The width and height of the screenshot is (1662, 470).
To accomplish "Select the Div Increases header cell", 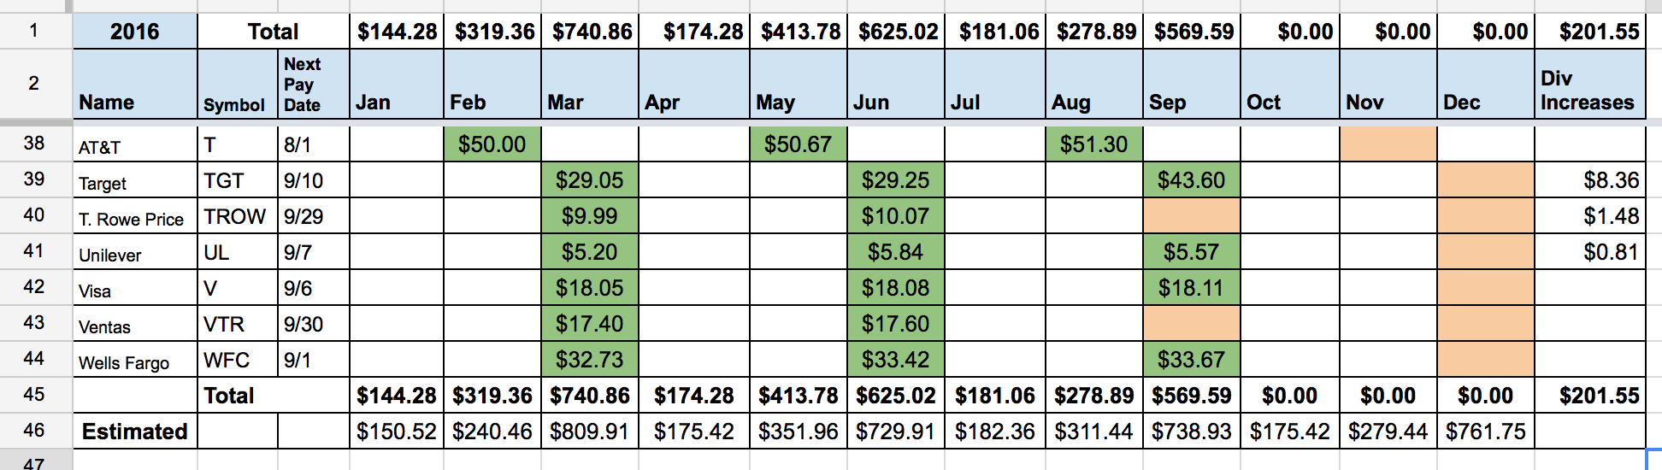I will click(x=1589, y=84).
